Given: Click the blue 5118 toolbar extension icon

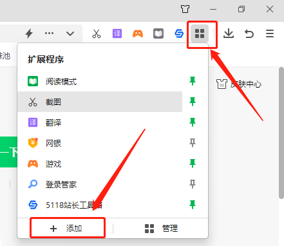Looking at the screenshot, I should pyautogui.click(x=179, y=33).
